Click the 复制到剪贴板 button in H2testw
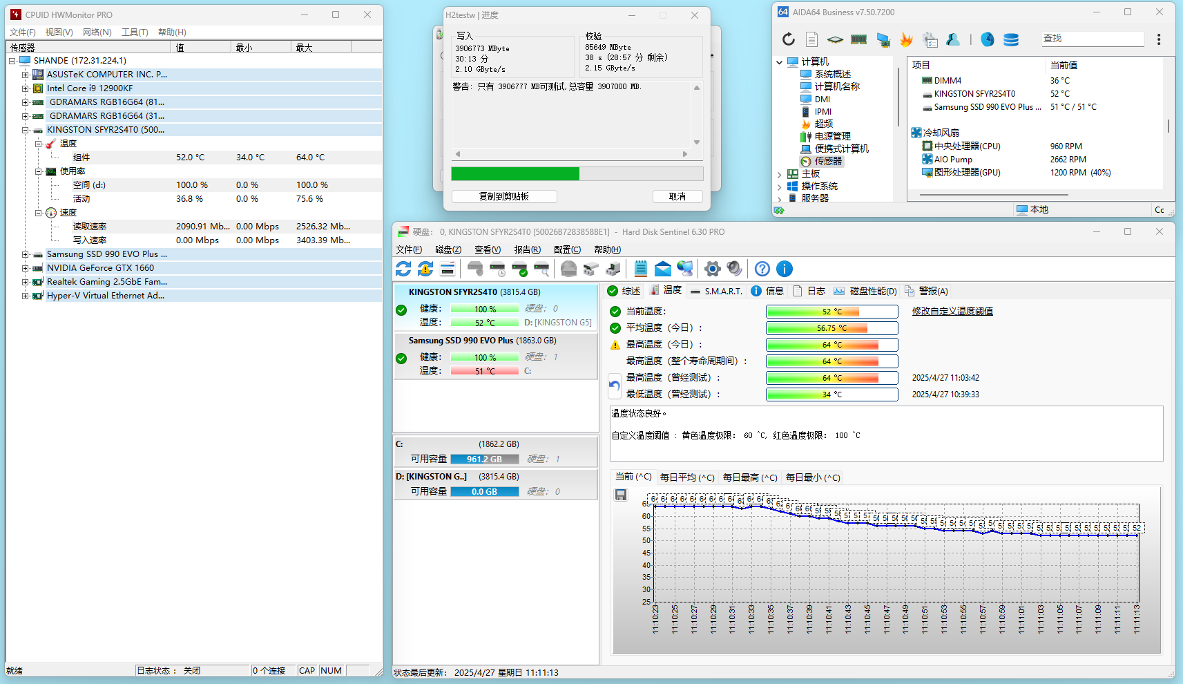Viewport: 1183px width, 684px height. pyautogui.click(x=504, y=196)
